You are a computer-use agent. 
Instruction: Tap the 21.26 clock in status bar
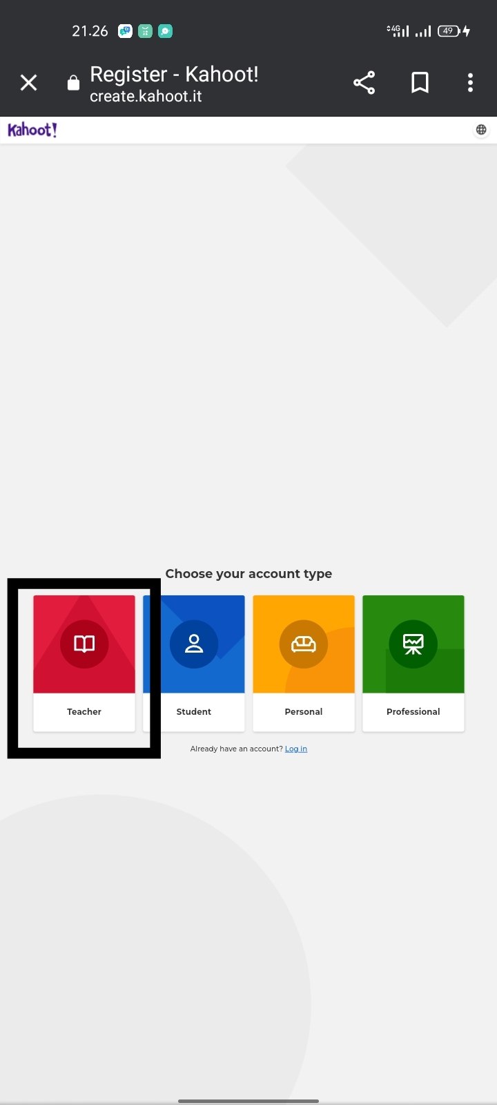90,31
